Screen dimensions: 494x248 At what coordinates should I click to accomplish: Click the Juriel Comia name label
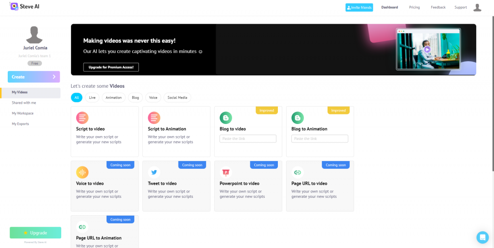click(x=35, y=48)
